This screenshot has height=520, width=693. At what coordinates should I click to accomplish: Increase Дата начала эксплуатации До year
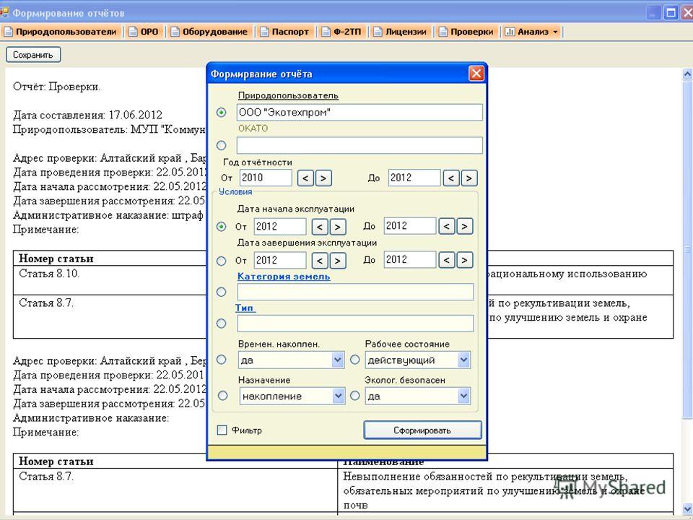tap(464, 226)
